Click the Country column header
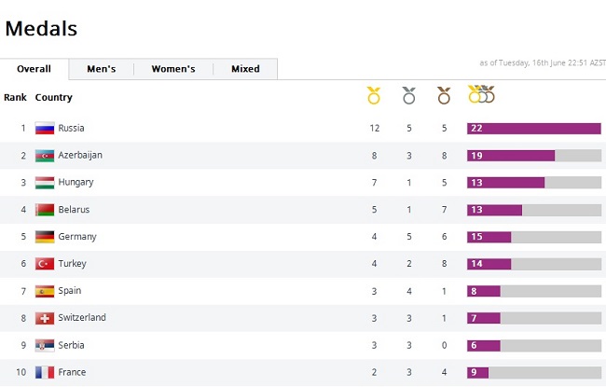This screenshot has height=387, width=606. (54, 97)
